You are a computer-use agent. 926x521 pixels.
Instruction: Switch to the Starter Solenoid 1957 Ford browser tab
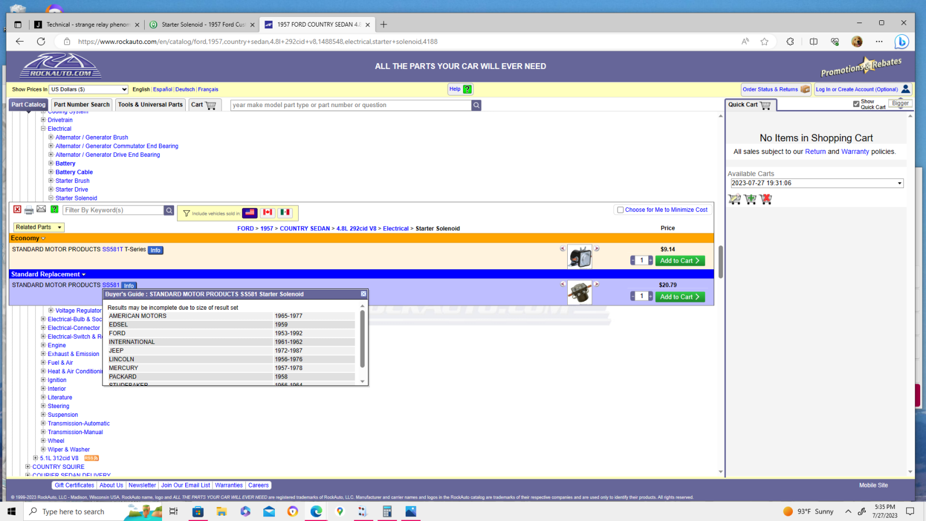[202, 24]
